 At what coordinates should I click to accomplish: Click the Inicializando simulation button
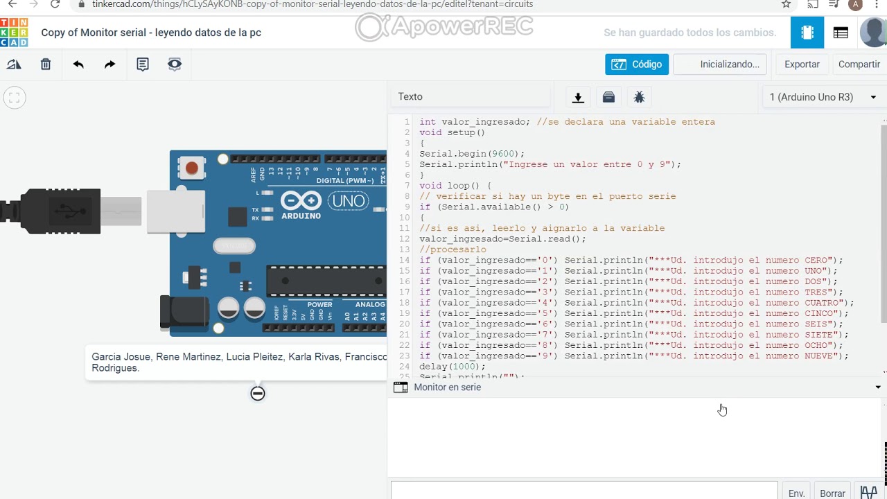click(x=720, y=64)
